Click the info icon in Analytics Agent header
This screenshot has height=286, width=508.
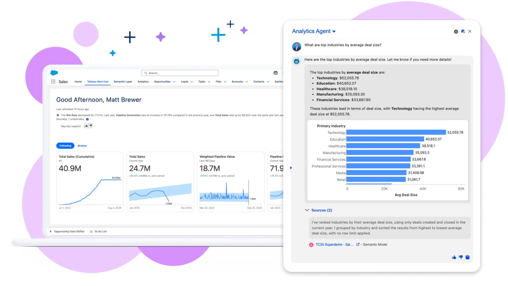click(x=456, y=32)
